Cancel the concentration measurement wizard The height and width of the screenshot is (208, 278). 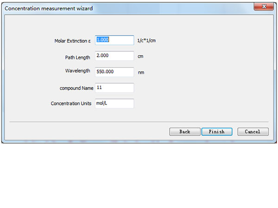click(253, 132)
